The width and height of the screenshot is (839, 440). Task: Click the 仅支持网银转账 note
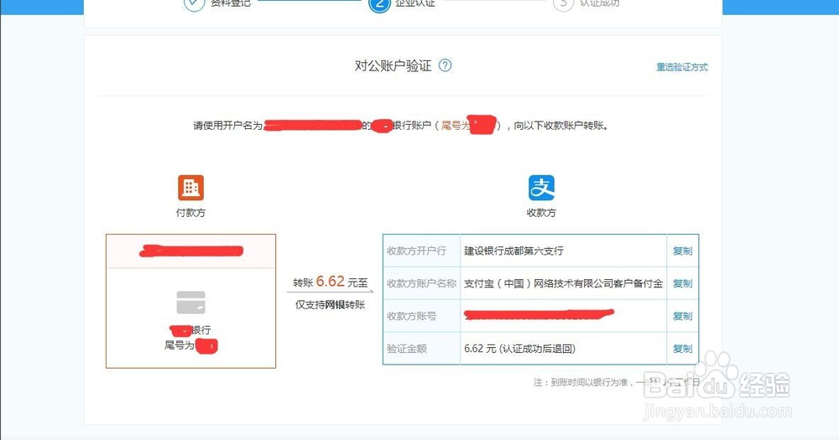pos(330,305)
